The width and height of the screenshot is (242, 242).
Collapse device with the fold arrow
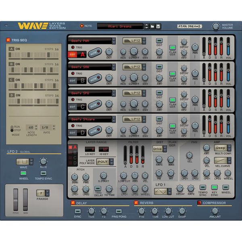point(6,25)
